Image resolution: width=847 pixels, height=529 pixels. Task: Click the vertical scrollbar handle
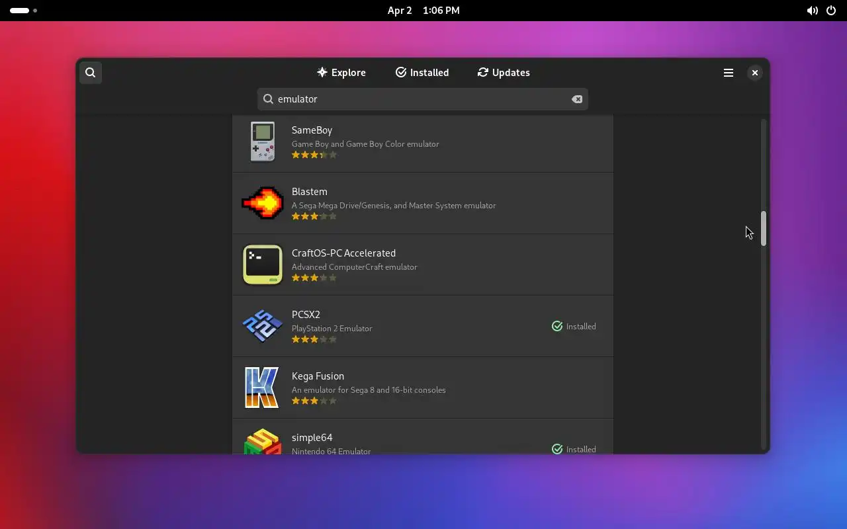click(764, 229)
